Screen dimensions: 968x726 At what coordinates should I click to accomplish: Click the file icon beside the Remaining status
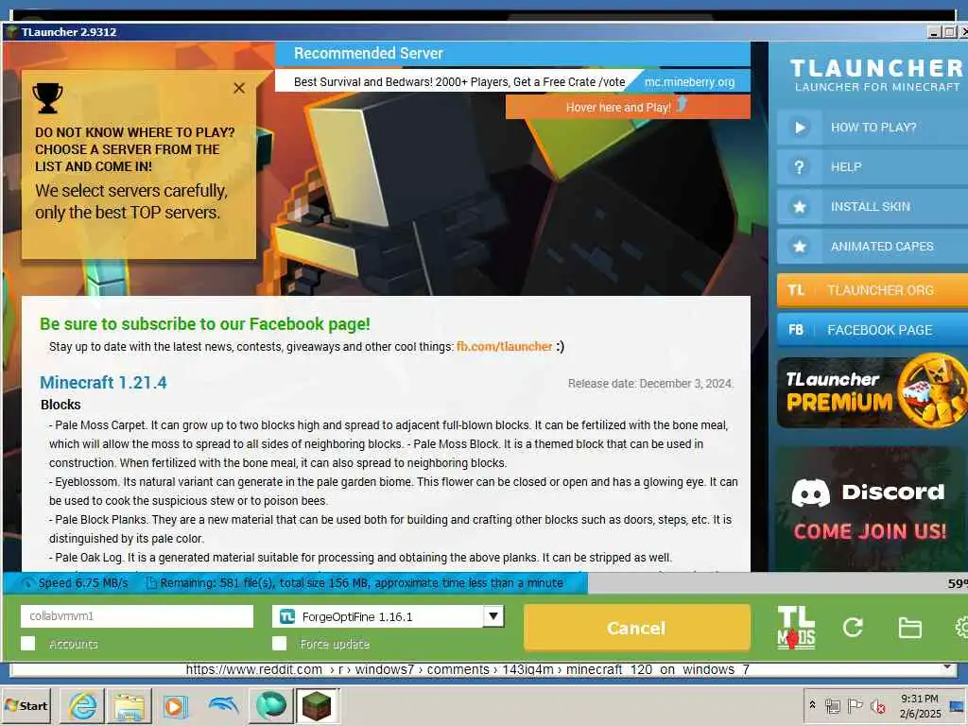click(x=150, y=582)
